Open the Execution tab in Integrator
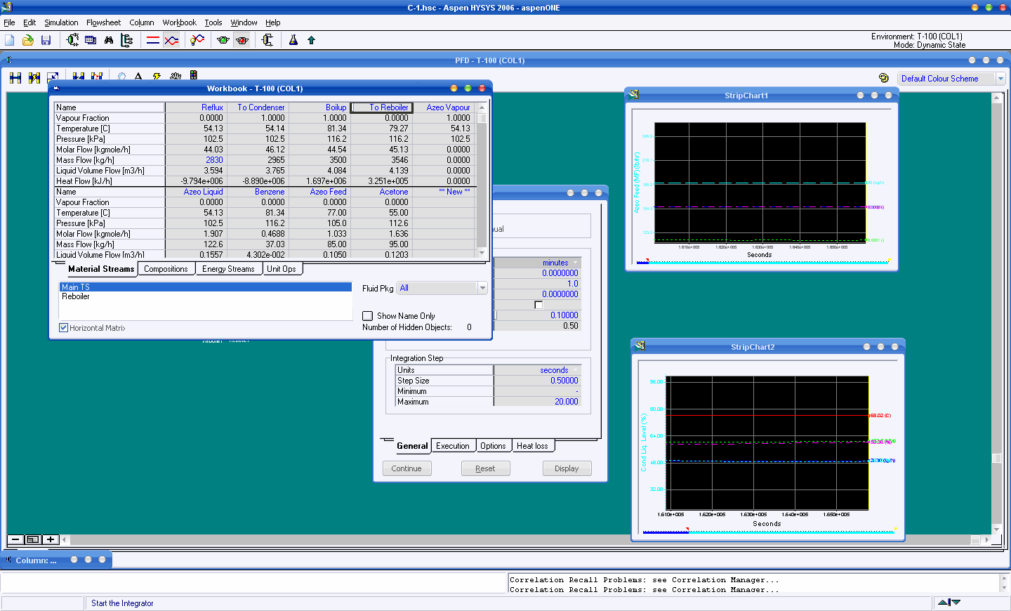The image size is (1011, 611). point(453,446)
